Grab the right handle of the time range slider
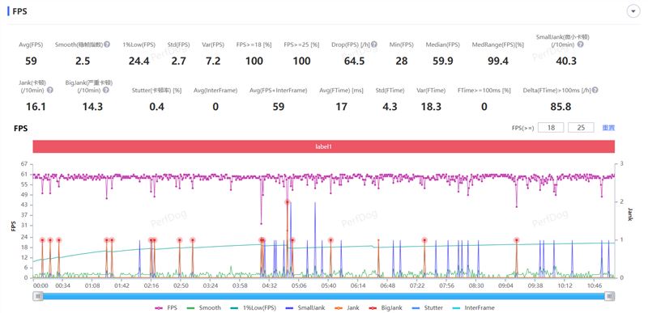The image size is (648, 313). pyautogui.click(x=610, y=296)
